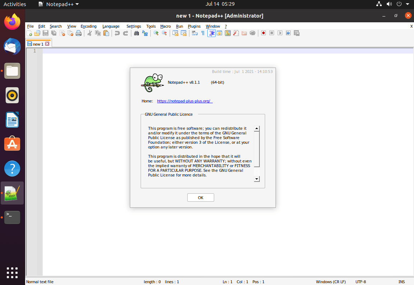Image resolution: width=414 pixels, height=285 pixels.
Task: Click OK in the About dialog
Action: (201, 198)
